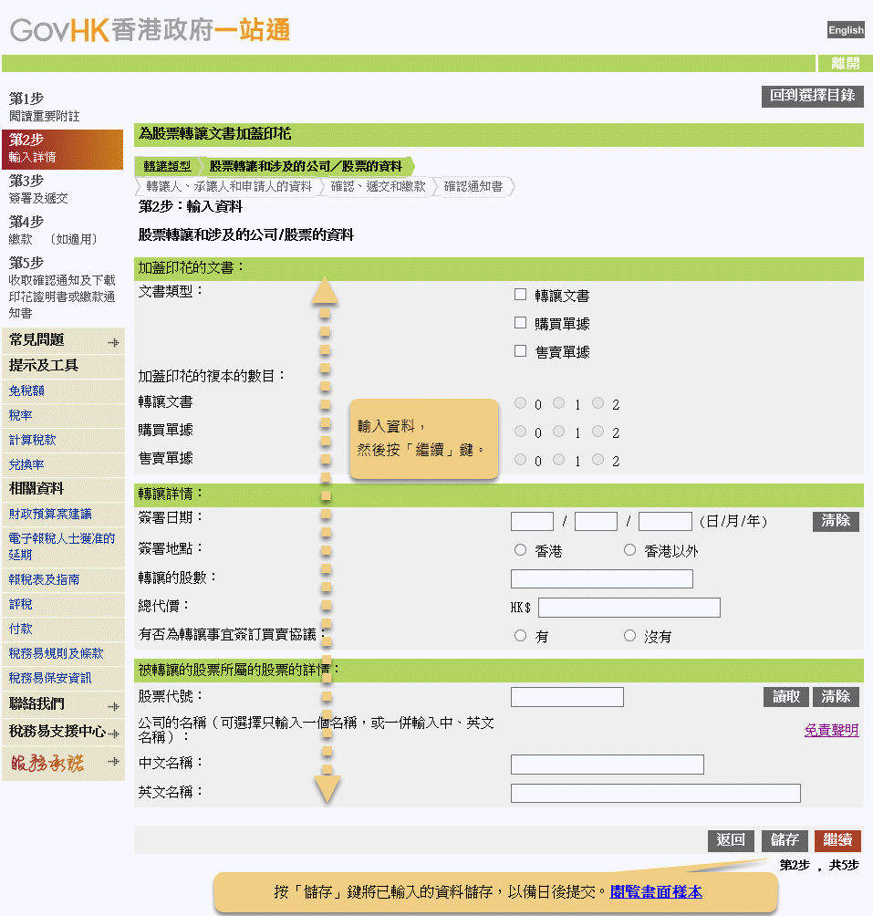Select 香港 as the signing location
This screenshot has height=916, width=873.
[x=520, y=549]
